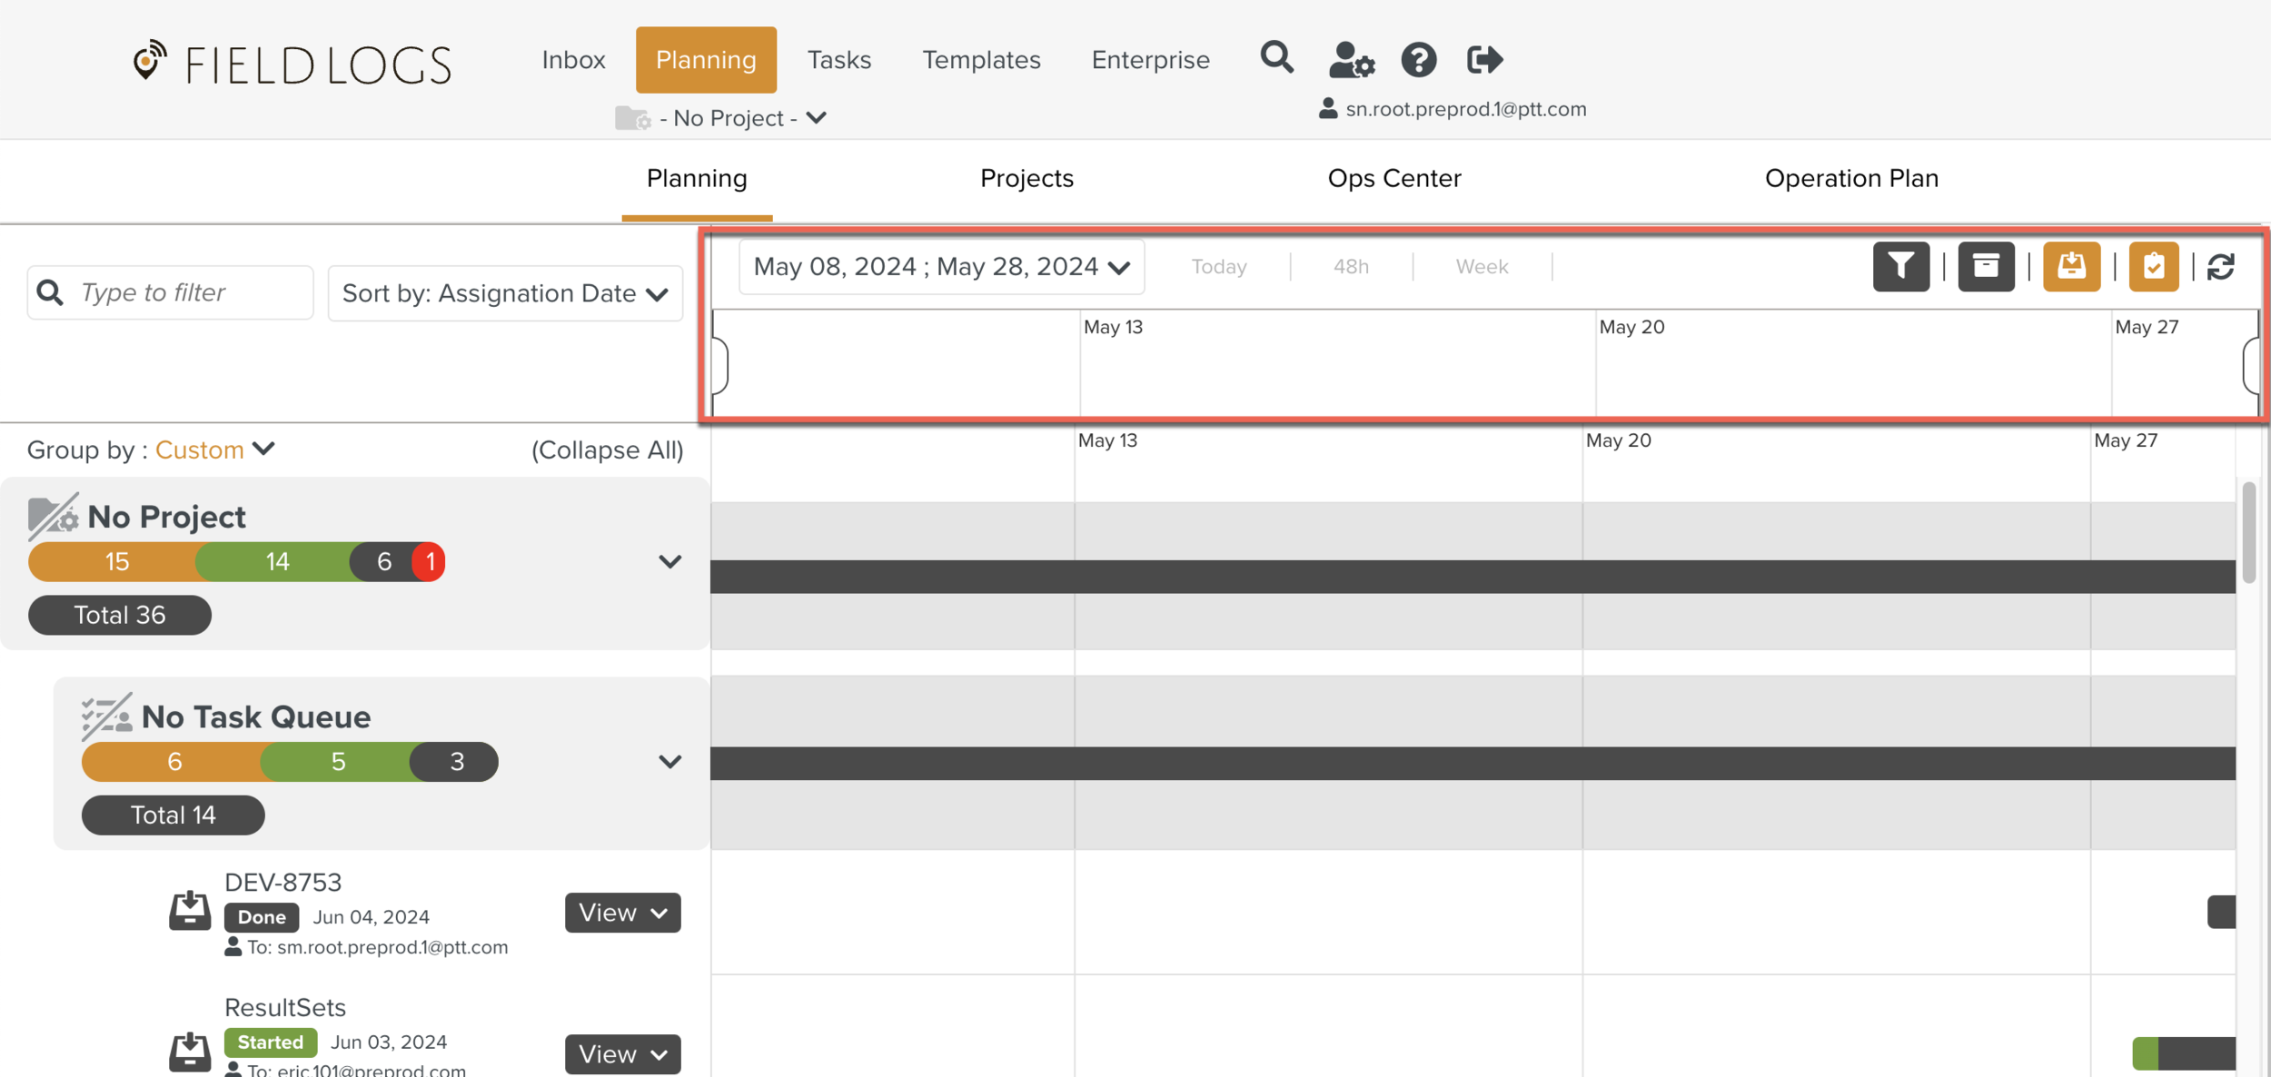The image size is (2271, 1077).
Task: Toggle the orange inbox download button
Action: click(2071, 266)
